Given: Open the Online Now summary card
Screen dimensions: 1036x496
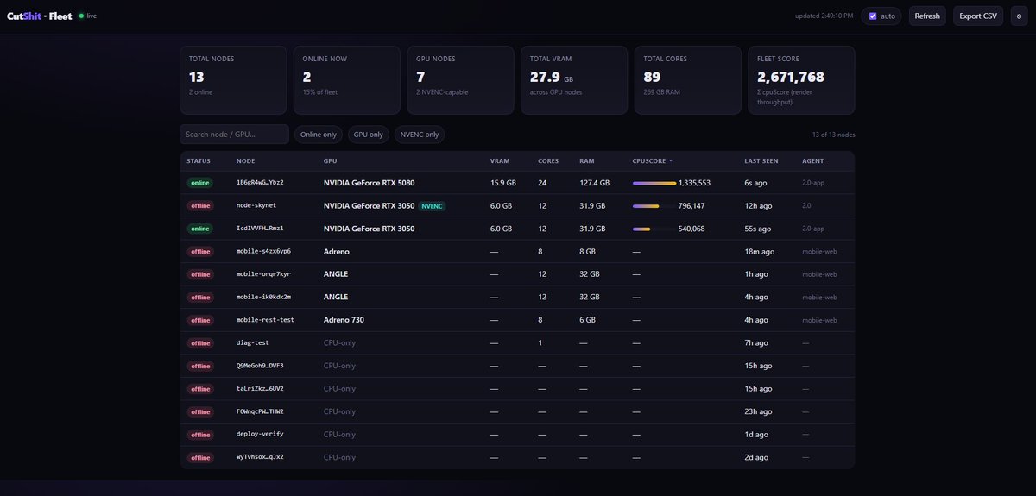Looking at the screenshot, I should [x=347, y=80].
